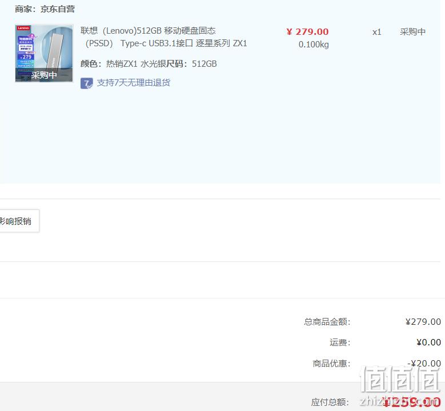Select the 应付总额 label
The height and width of the screenshot is (411, 445).
click(330, 402)
